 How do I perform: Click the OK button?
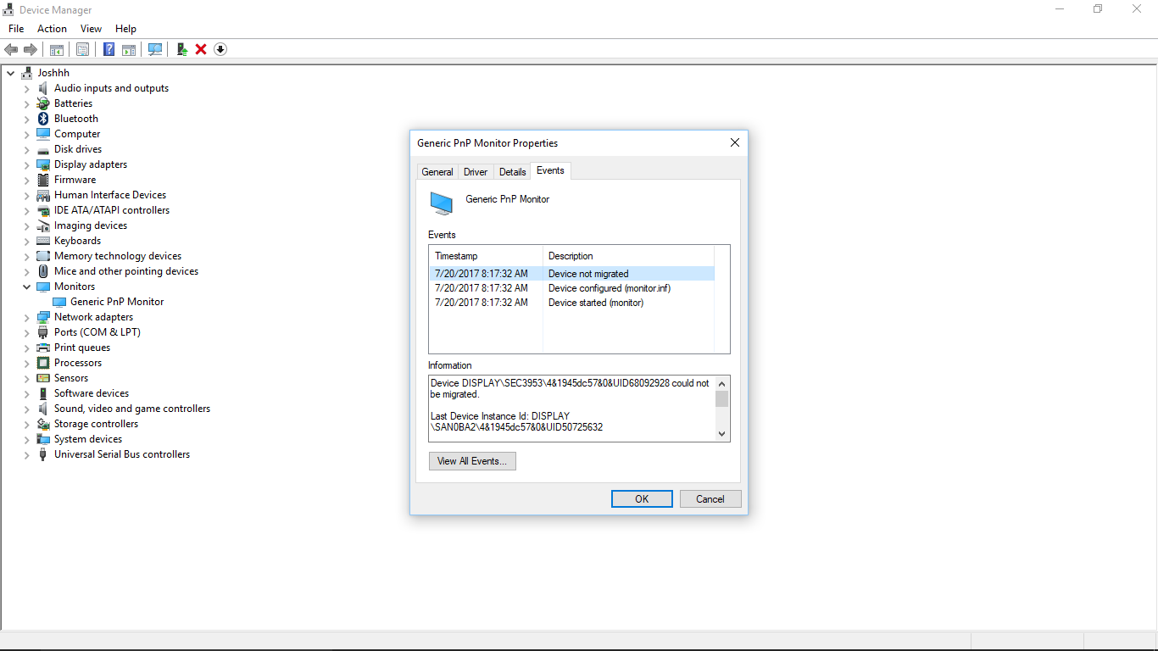(642, 498)
